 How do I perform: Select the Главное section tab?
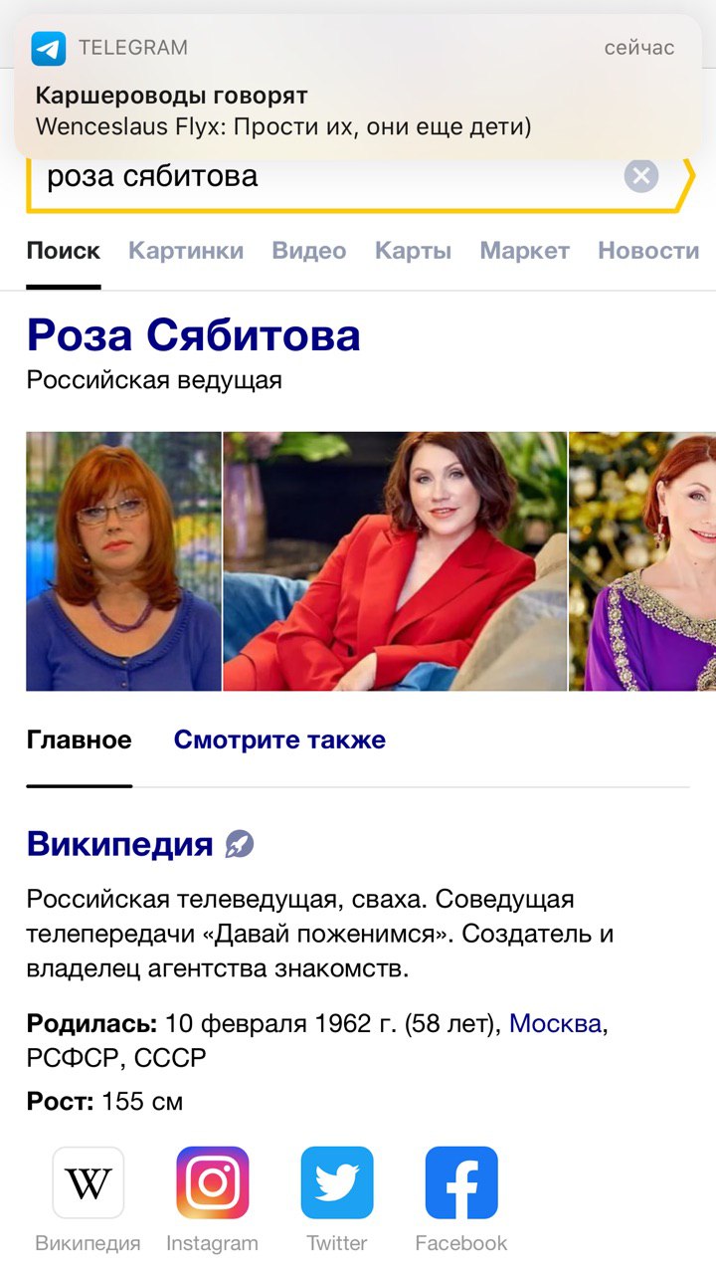coord(79,741)
